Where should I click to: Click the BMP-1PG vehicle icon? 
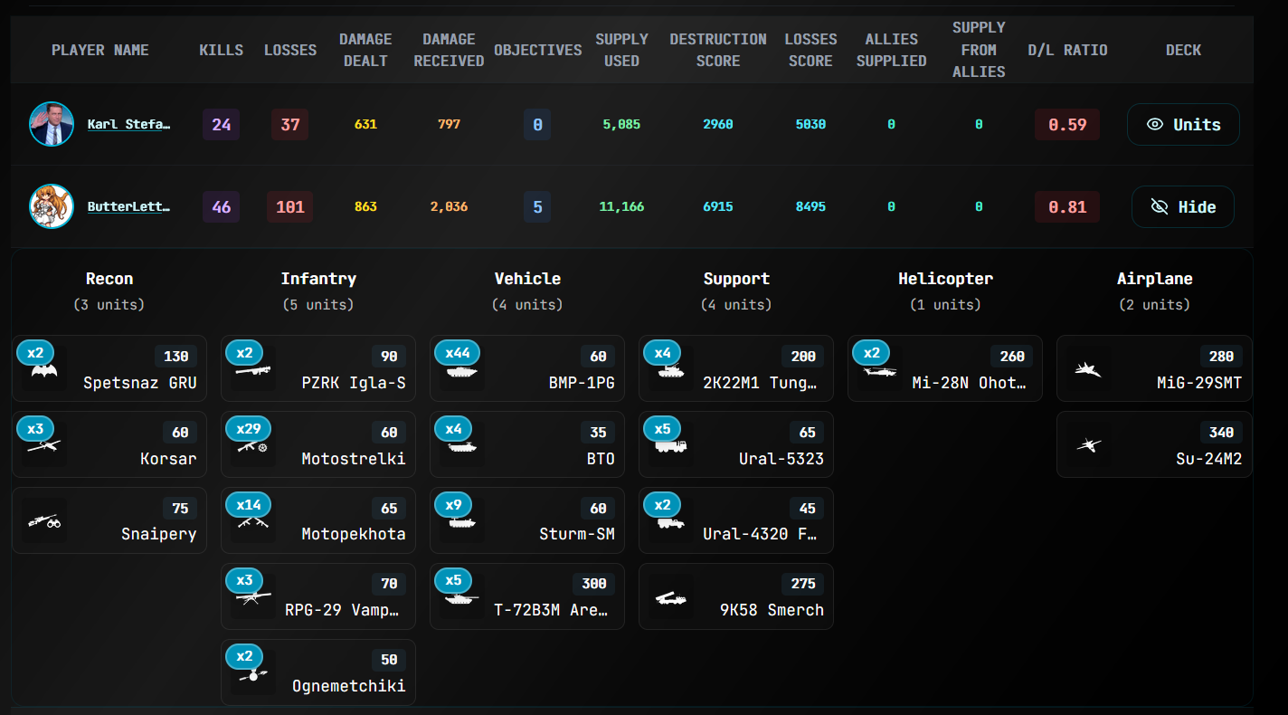click(x=462, y=370)
